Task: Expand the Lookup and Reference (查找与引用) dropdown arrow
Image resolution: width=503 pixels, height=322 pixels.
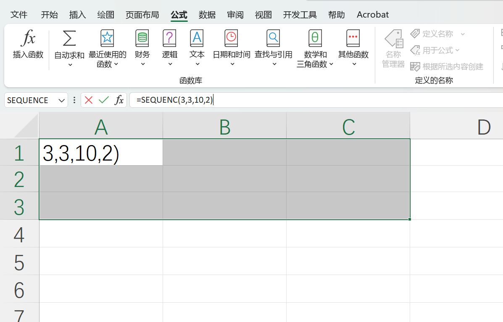Action: pos(274,64)
